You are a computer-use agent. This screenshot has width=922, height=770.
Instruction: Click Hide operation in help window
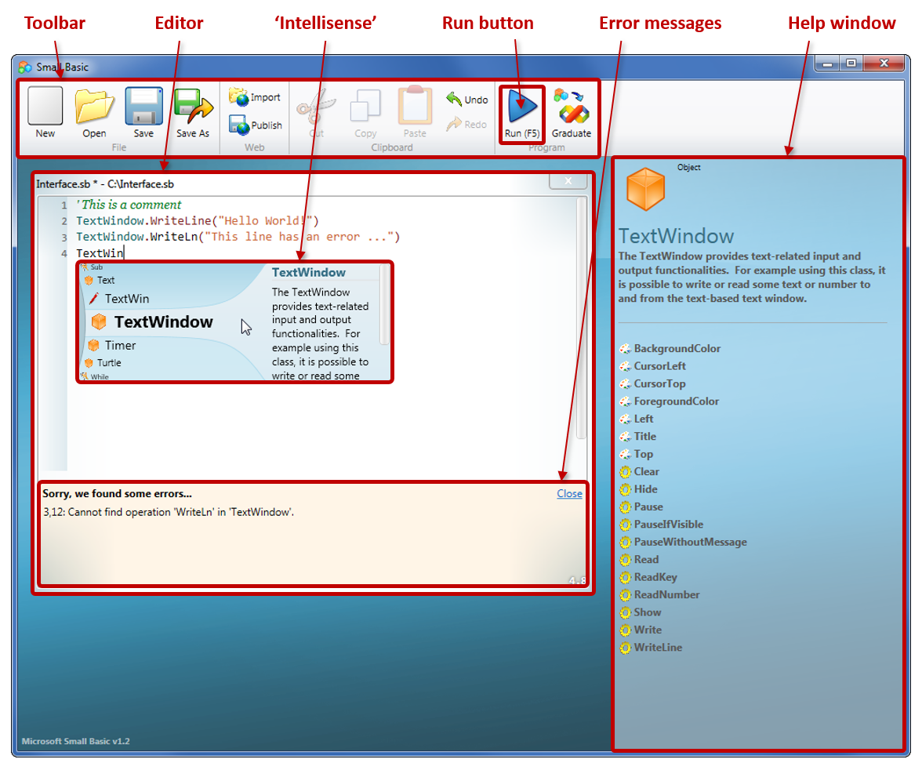coord(638,489)
